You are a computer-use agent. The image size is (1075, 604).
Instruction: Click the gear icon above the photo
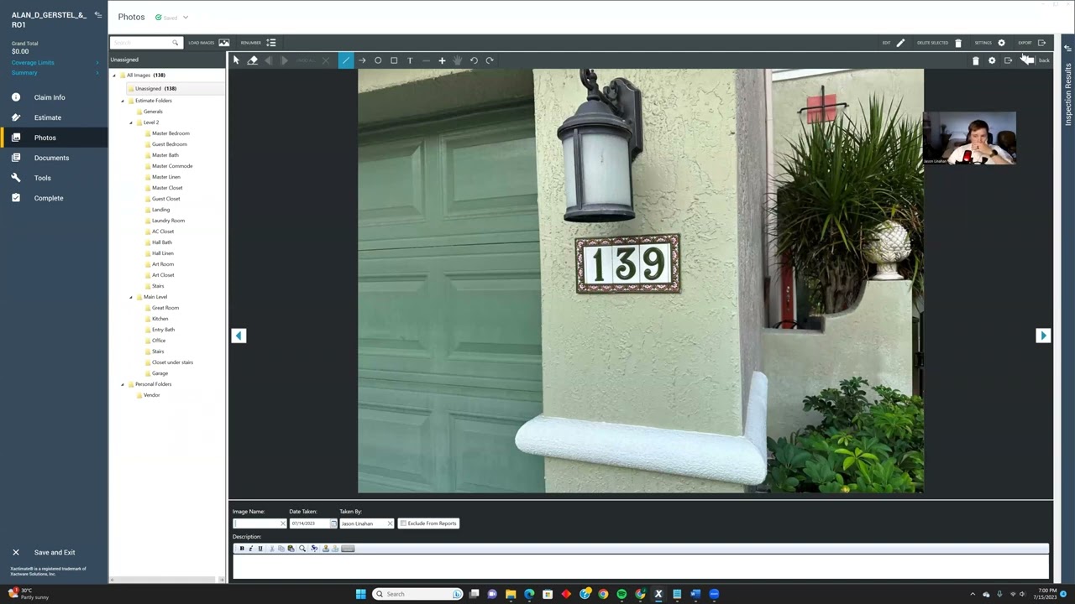[992, 60]
